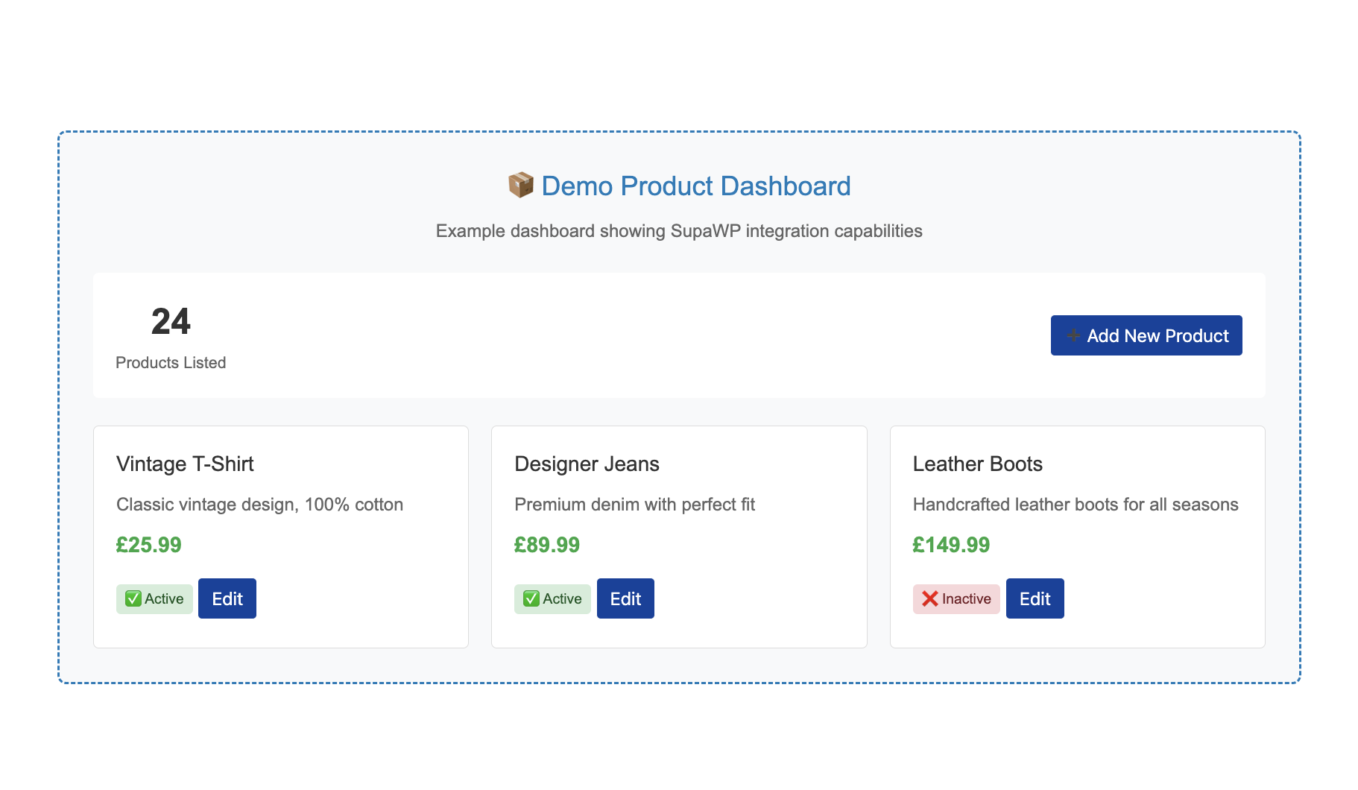Click the green checkmark on Designer Jeans status

tap(531, 598)
